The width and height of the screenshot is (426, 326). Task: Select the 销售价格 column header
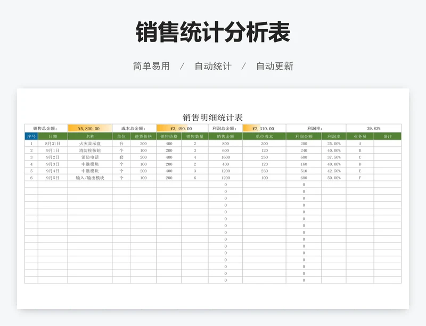[169, 136]
